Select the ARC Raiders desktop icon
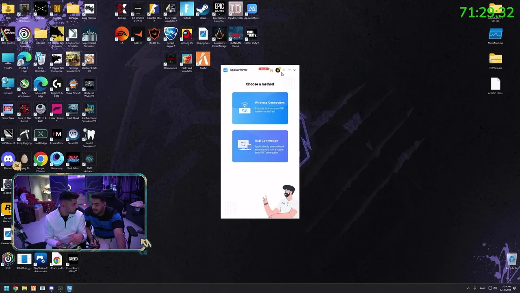The image size is (520, 293). [x=8, y=36]
